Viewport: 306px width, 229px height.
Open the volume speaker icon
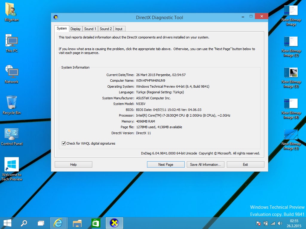[280, 223]
